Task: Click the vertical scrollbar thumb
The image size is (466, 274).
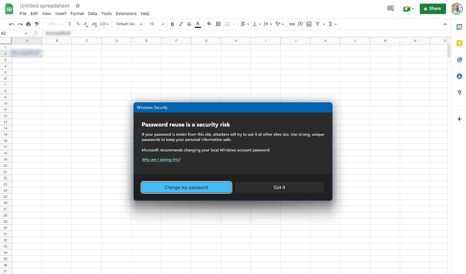Action: pos(449,51)
